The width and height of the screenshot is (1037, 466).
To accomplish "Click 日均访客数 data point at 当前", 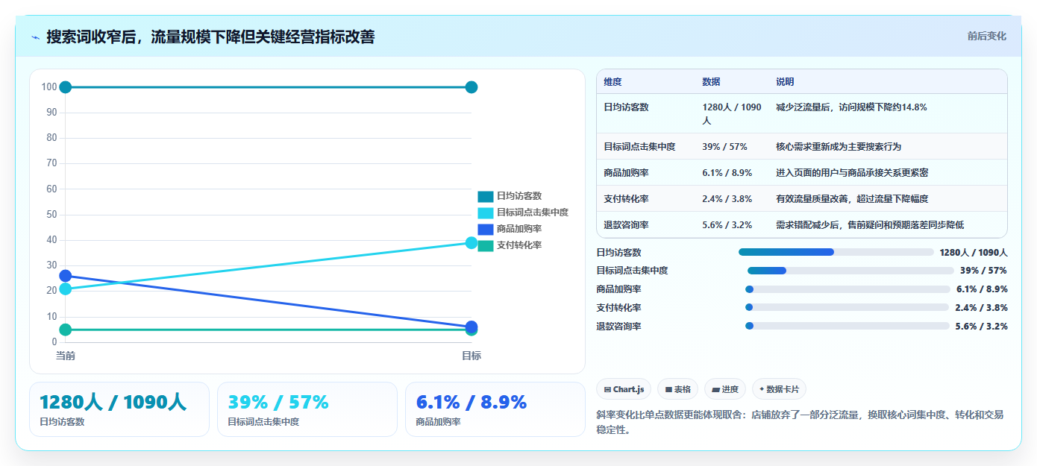I will tap(66, 87).
